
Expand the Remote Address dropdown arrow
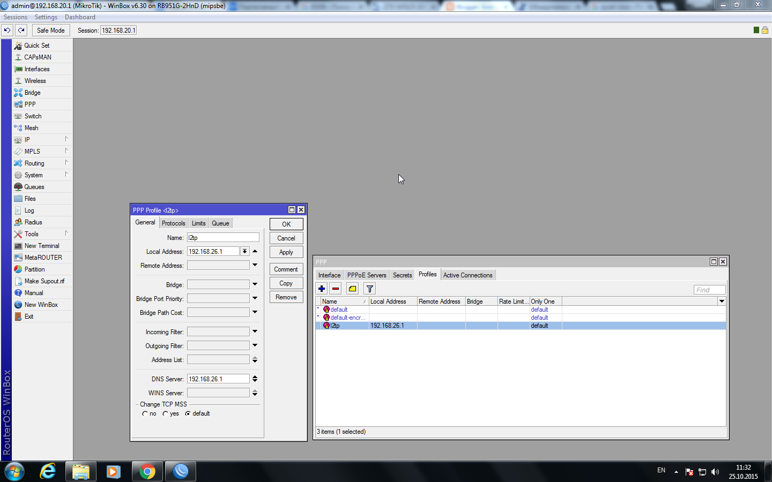[255, 265]
